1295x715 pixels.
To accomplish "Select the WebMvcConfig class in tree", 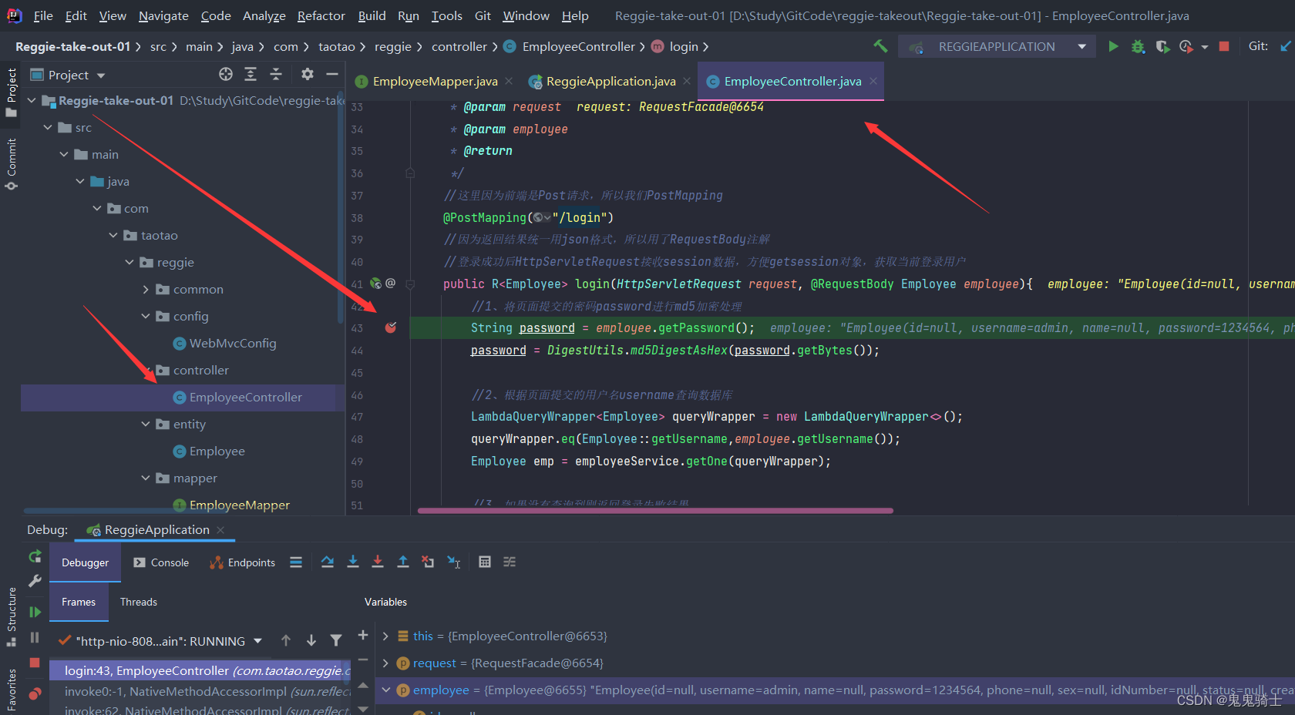I will click(232, 344).
